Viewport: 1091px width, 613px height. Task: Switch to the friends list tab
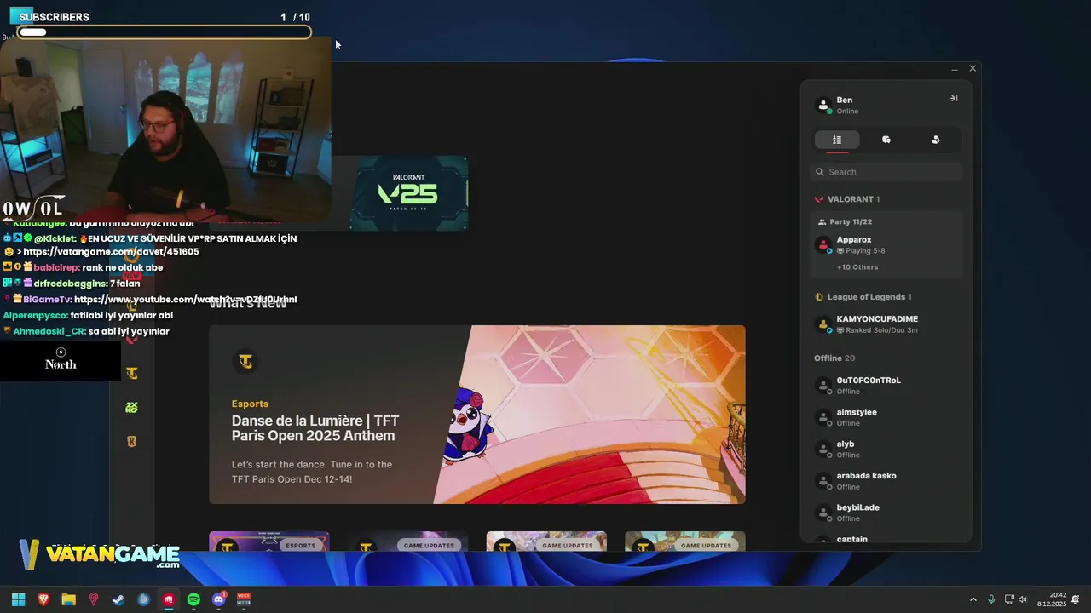(837, 140)
